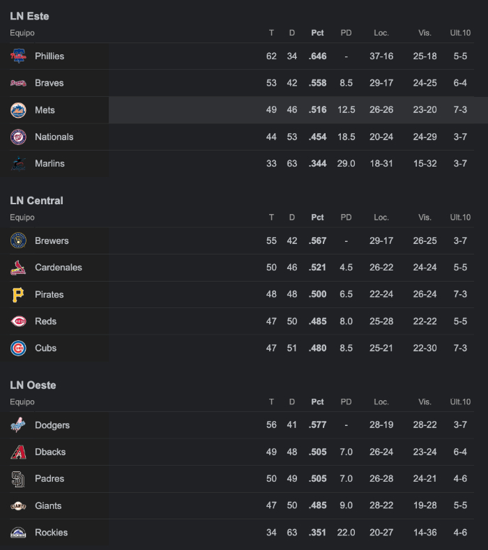The height and width of the screenshot is (550, 488).
Task: Select the Pirates P logo
Action: 18,295
